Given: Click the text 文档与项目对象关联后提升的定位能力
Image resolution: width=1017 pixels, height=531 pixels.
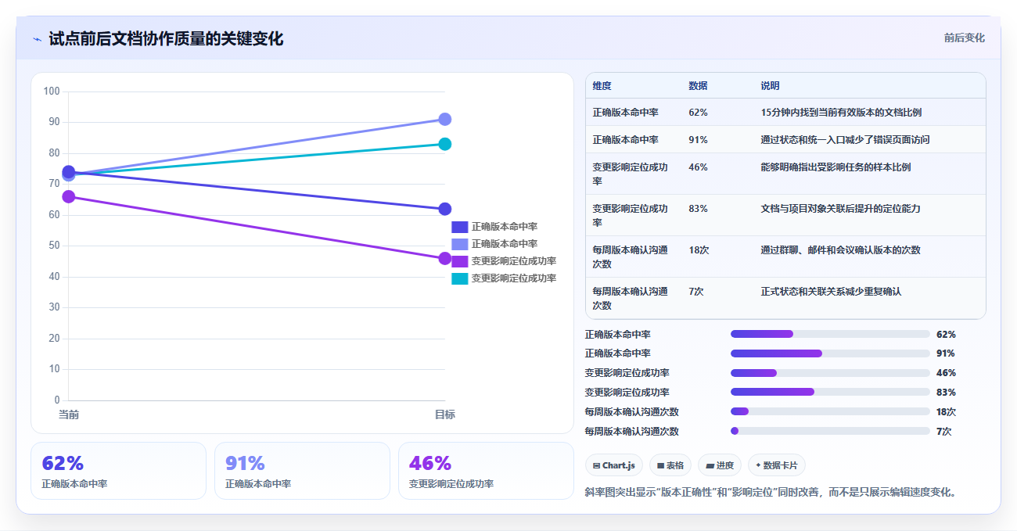Looking at the screenshot, I should point(840,209).
